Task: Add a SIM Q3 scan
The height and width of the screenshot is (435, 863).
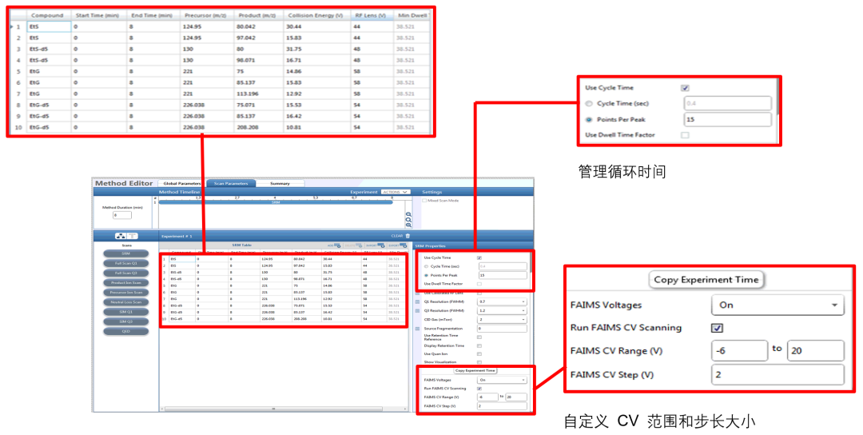Action: (126, 321)
